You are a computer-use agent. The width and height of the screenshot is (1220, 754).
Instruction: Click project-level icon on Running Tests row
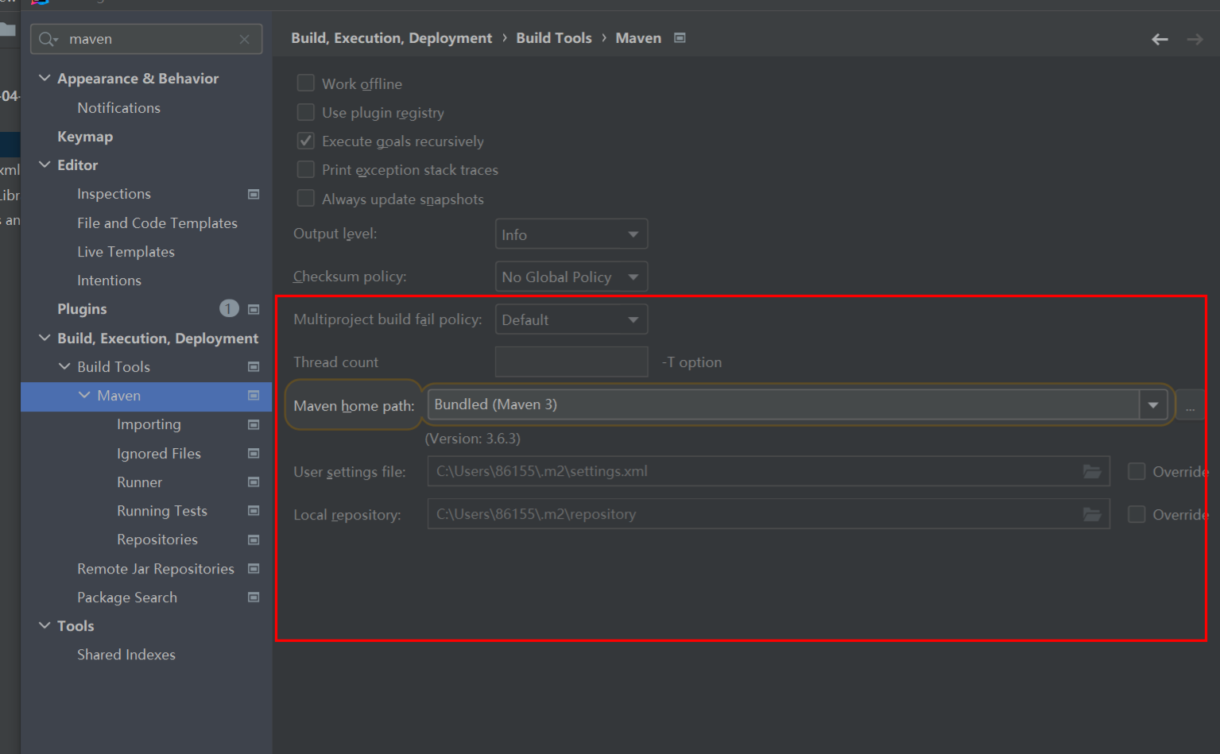[x=254, y=510]
